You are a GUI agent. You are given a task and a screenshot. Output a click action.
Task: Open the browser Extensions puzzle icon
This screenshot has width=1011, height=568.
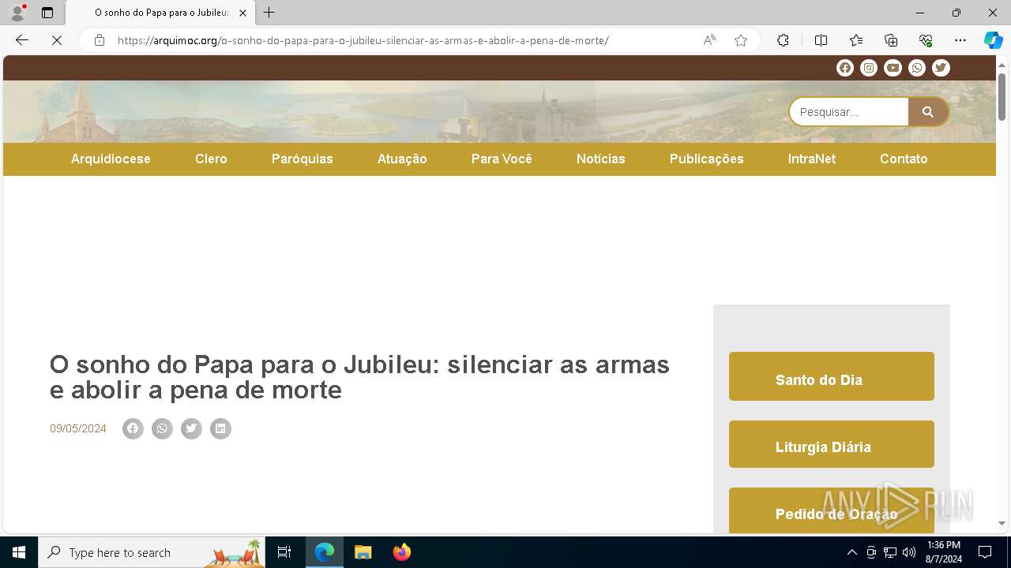point(783,40)
